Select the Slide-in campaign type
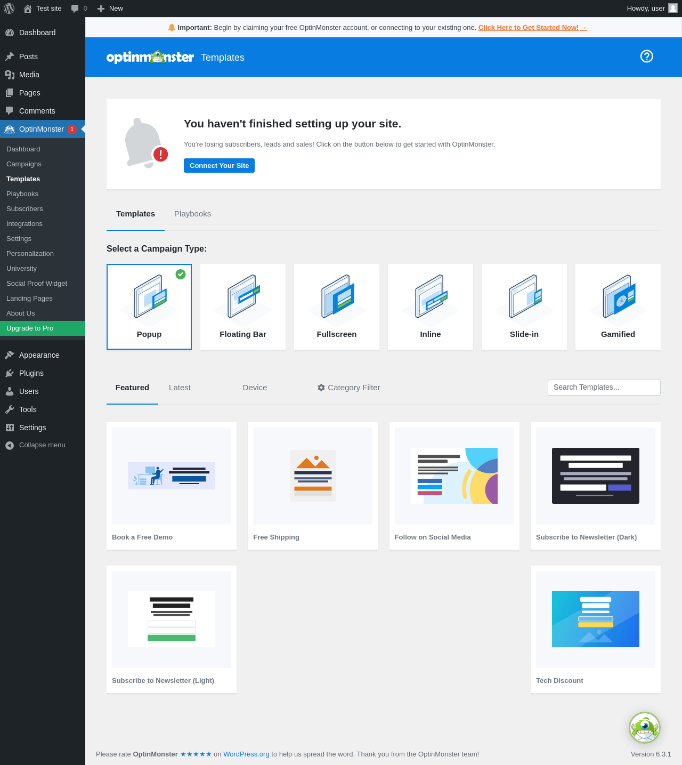 524,307
